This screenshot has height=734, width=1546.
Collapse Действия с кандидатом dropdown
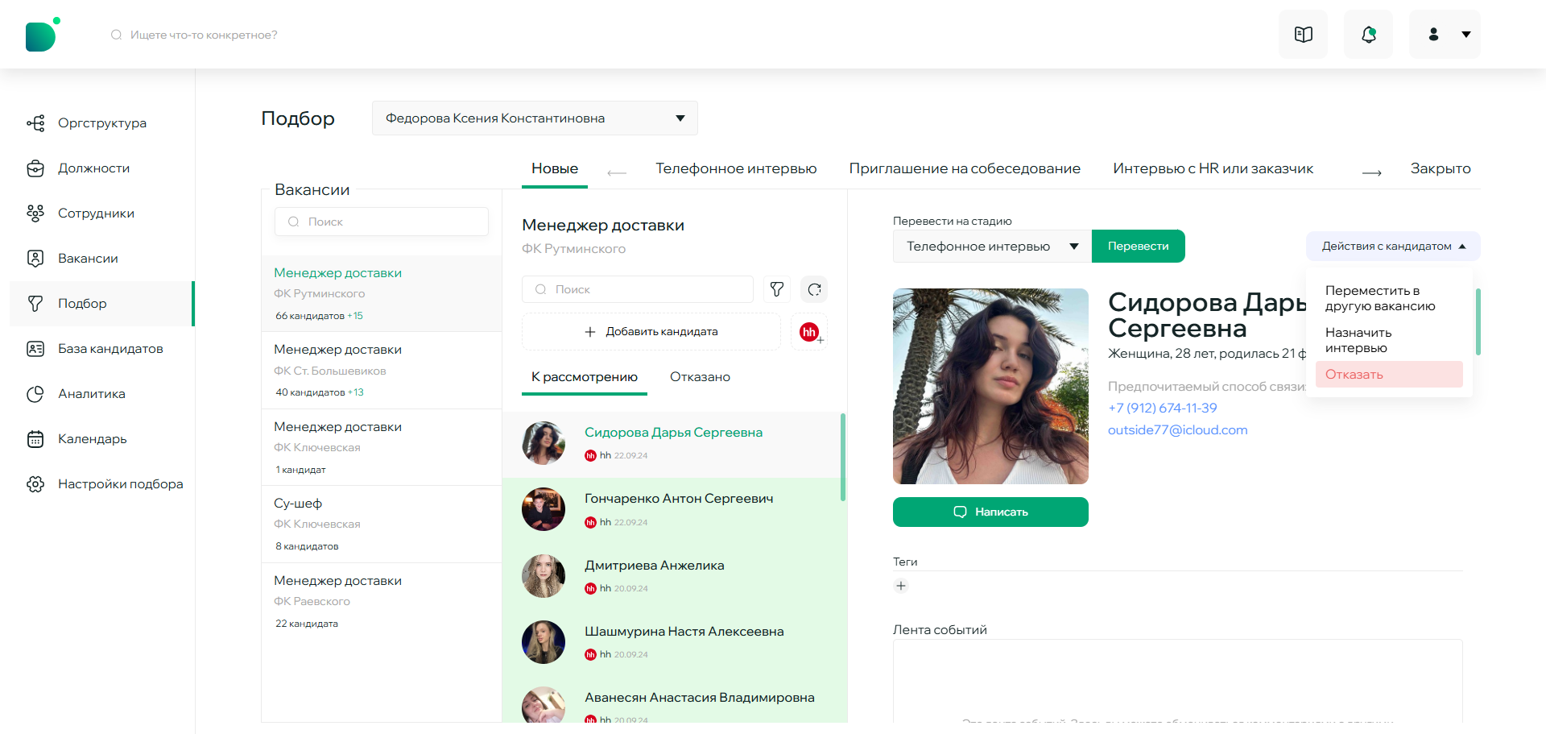[x=1393, y=246]
